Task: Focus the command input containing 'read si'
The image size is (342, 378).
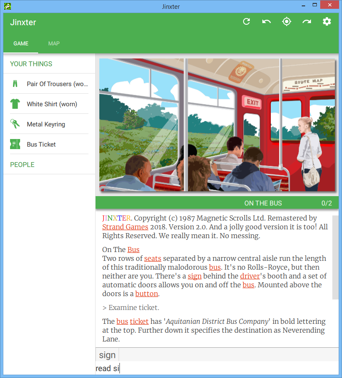Action: [217, 368]
